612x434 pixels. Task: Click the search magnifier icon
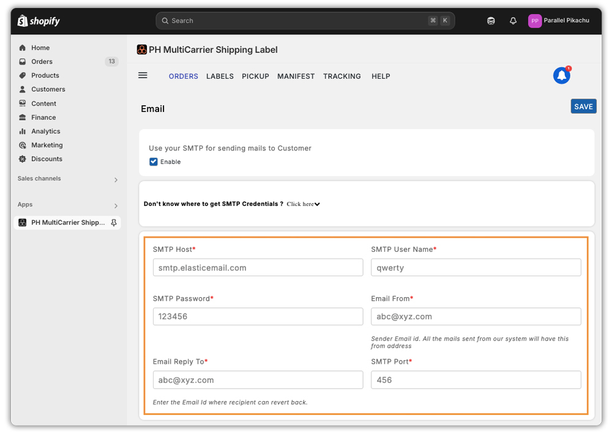click(x=165, y=21)
